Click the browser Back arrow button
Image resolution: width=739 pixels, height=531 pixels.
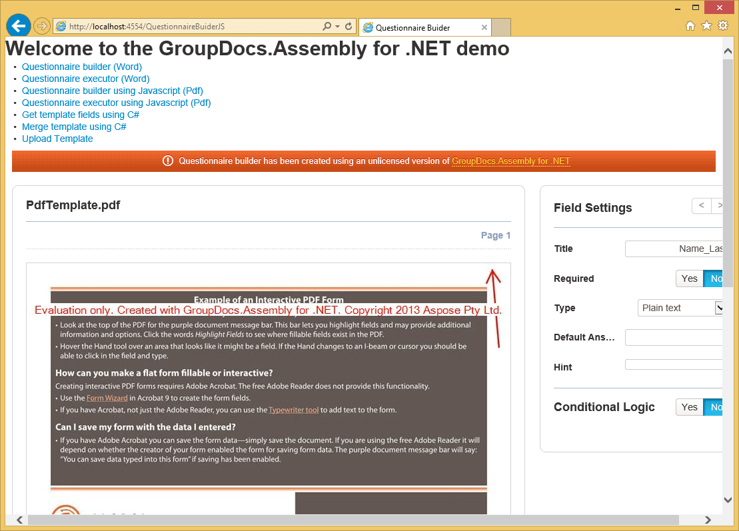click(19, 25)
